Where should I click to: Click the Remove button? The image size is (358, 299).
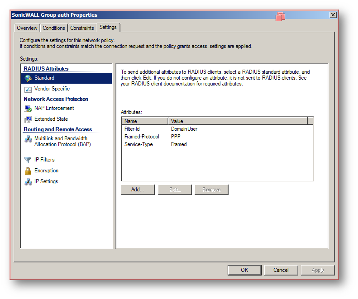212,190
